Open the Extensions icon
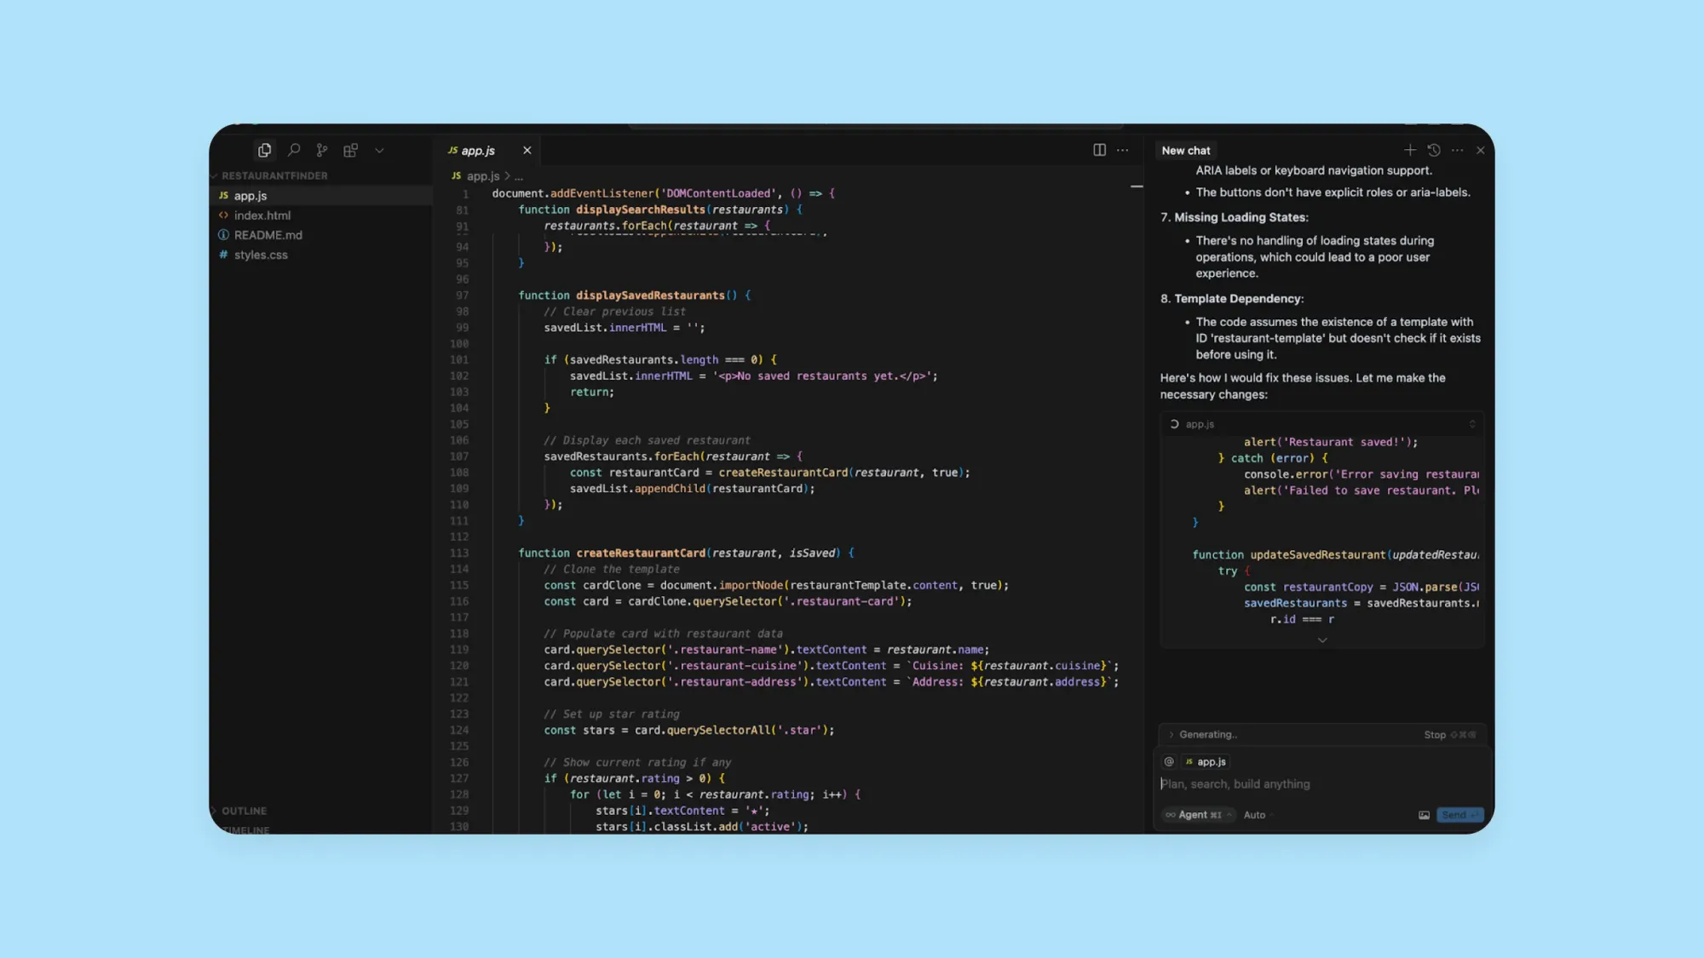This screenshot has height=958, width=1704. 350,150
